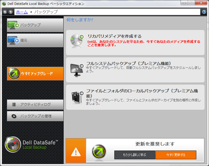Click the recovery media disc icon
Viewport: 209px width, 166px height.
pyautogui.click(x=76, y=40)
